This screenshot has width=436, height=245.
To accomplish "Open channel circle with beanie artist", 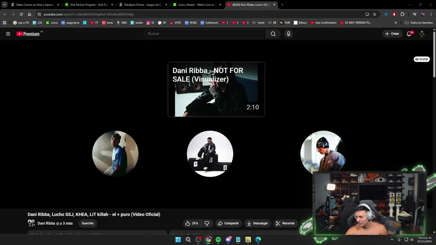I will (323, 152).
